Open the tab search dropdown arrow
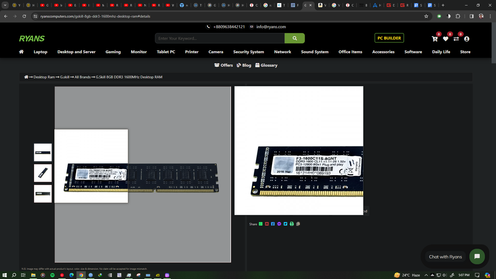 5,5
